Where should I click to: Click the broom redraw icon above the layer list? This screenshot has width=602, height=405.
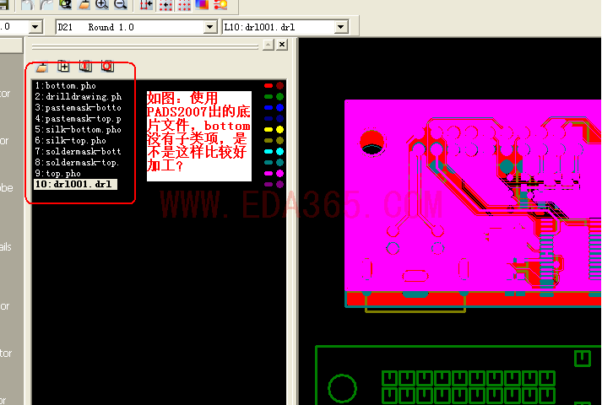click(41, 67)
